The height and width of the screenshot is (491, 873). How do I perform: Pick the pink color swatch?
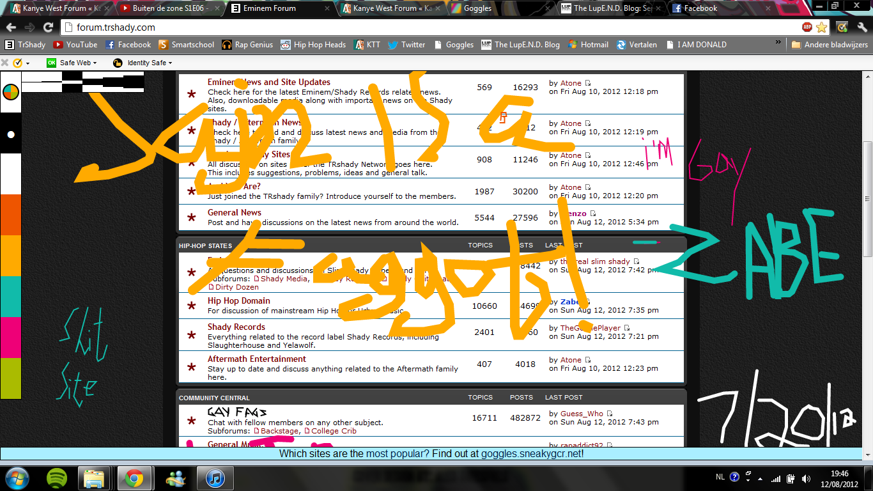(x=11, y=337)
